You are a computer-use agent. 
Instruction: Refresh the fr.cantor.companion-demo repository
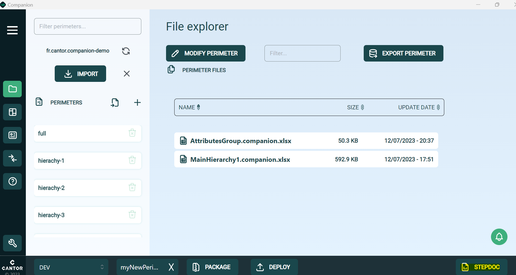(126, 51)
